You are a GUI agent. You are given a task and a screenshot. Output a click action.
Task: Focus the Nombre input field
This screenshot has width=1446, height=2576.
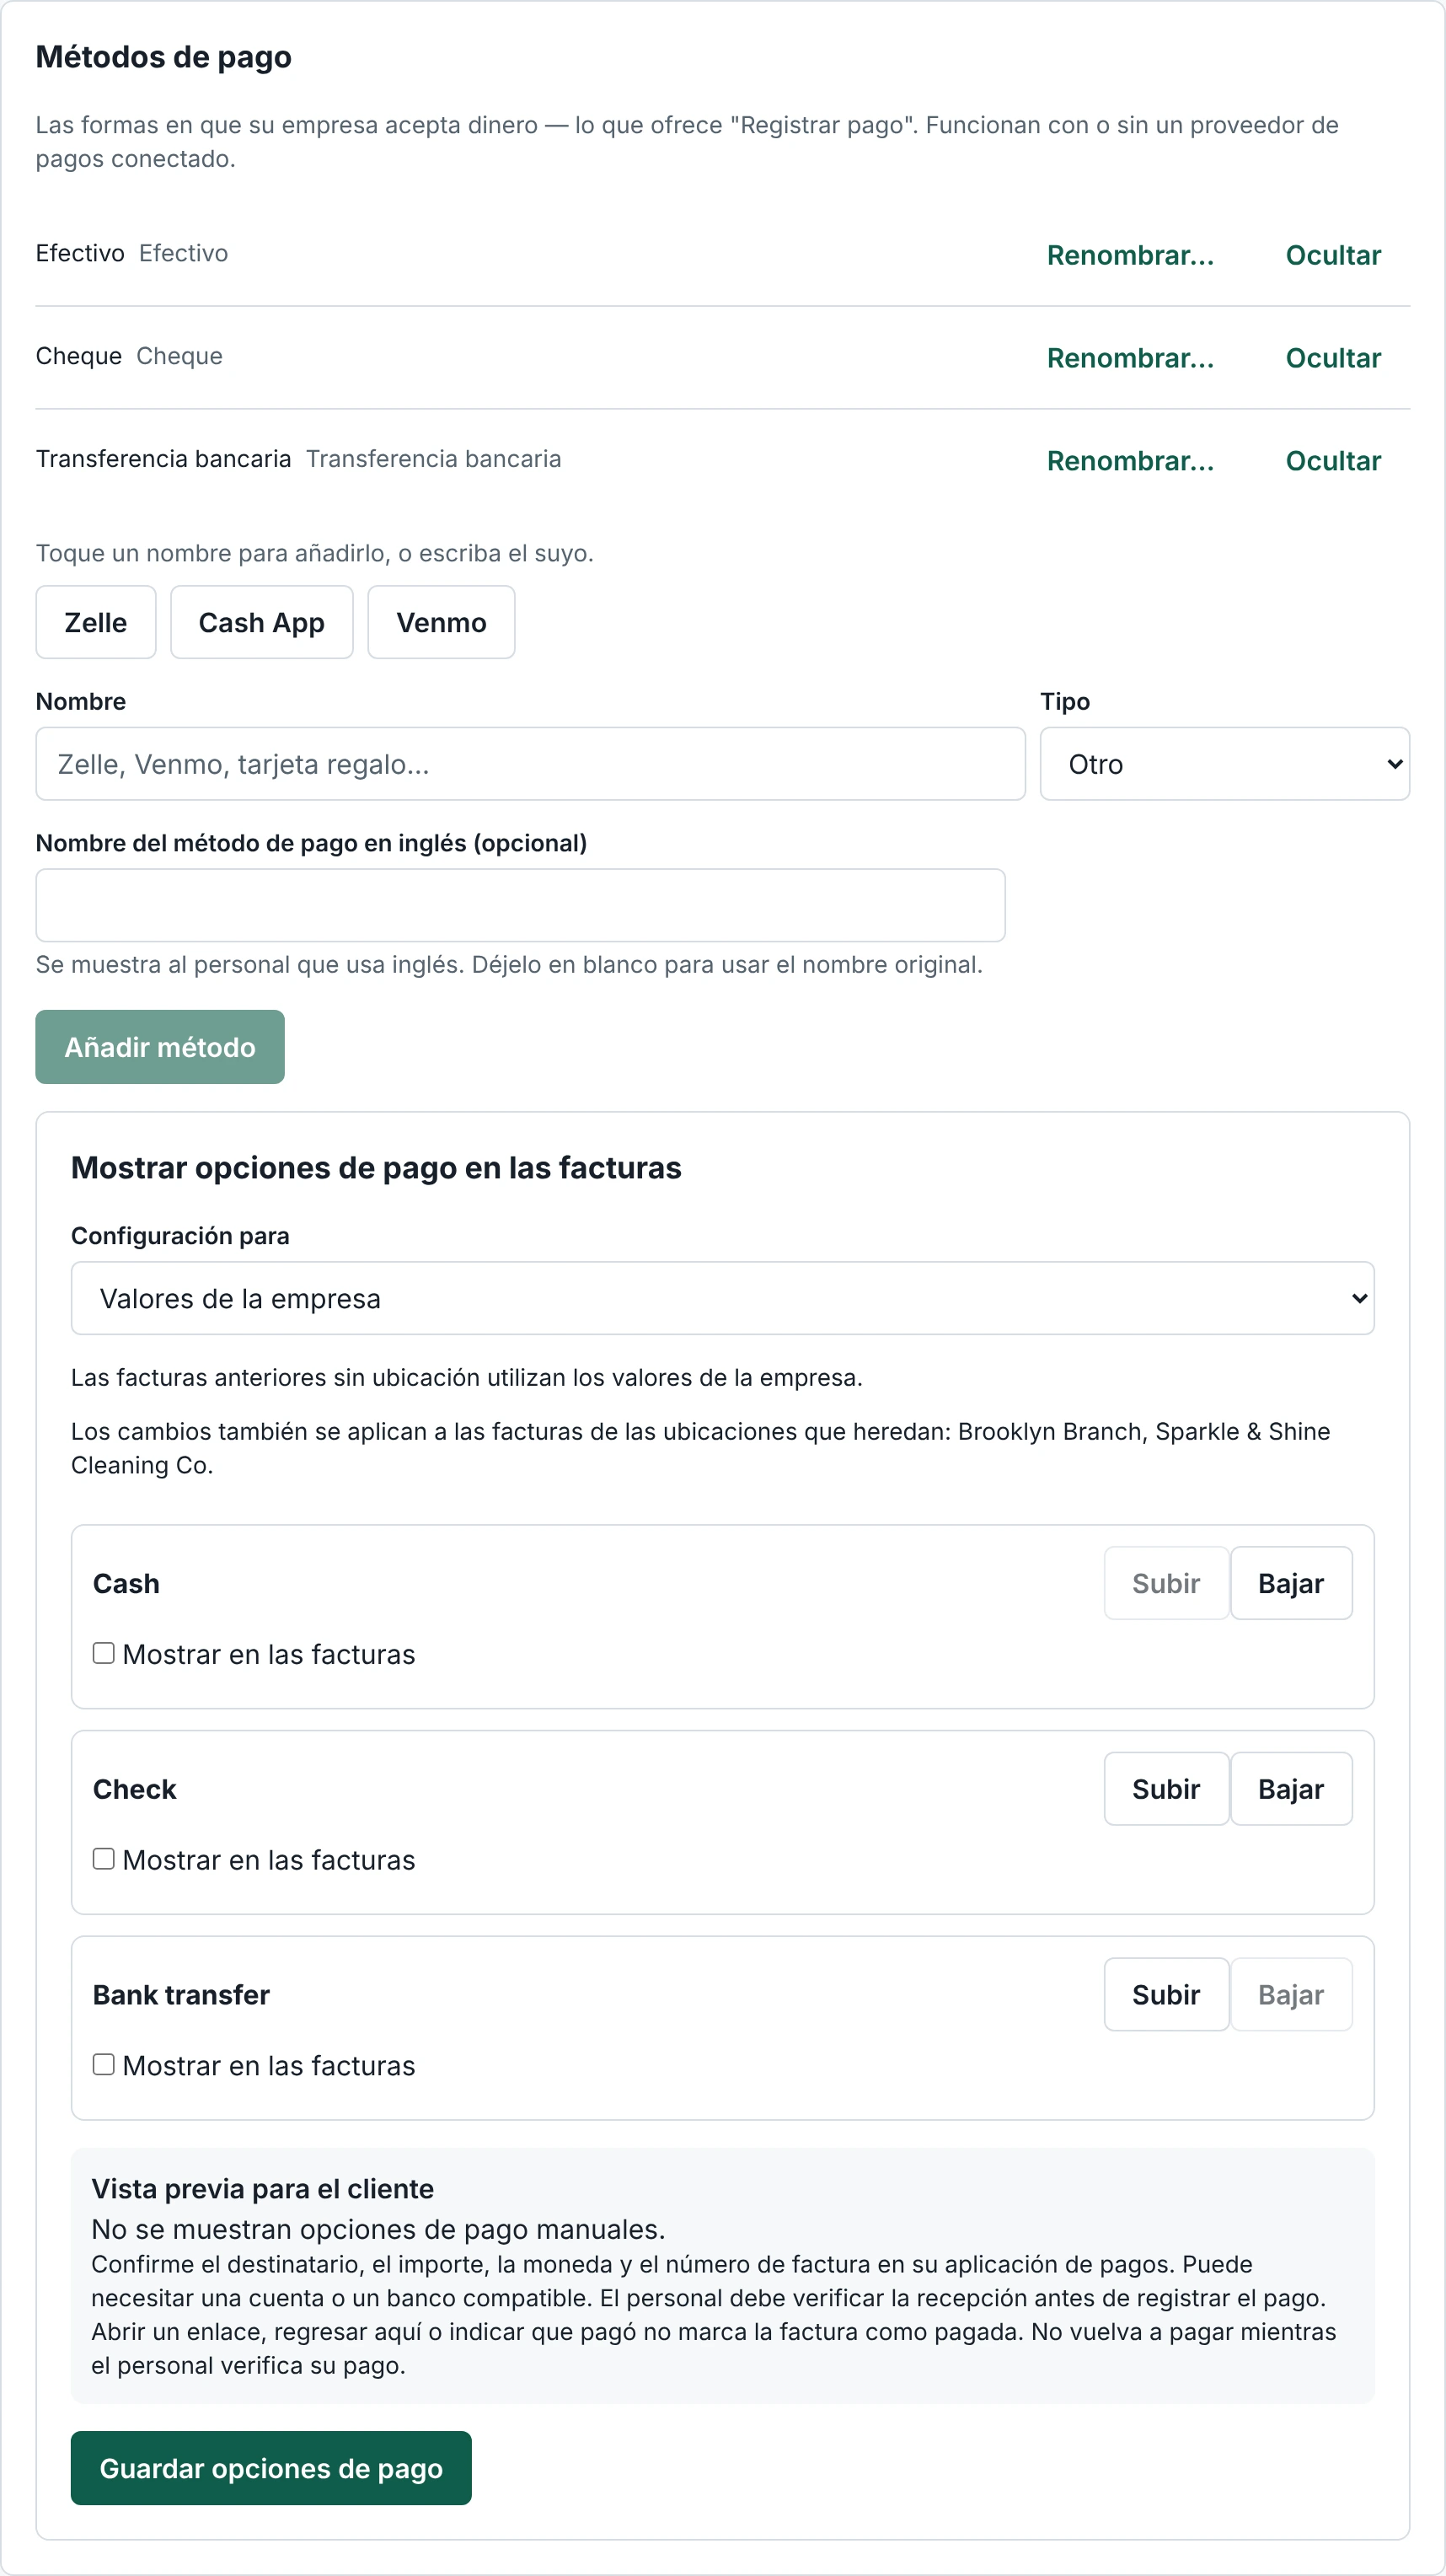[531, 764]
